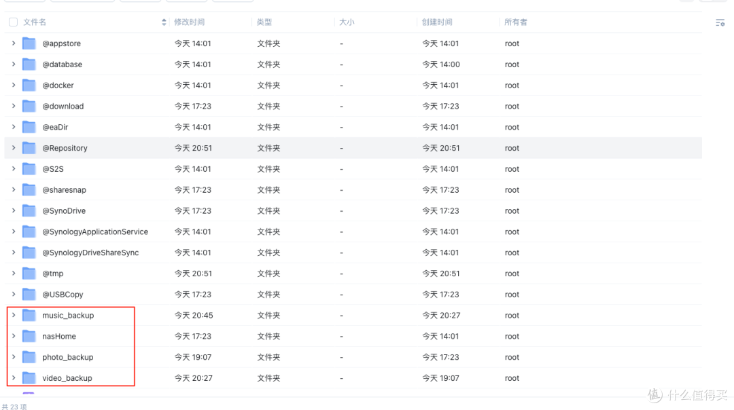Open the column settings icon at top right
The height and width of the screenshot is (410, 734).
[x=720, y=22]
